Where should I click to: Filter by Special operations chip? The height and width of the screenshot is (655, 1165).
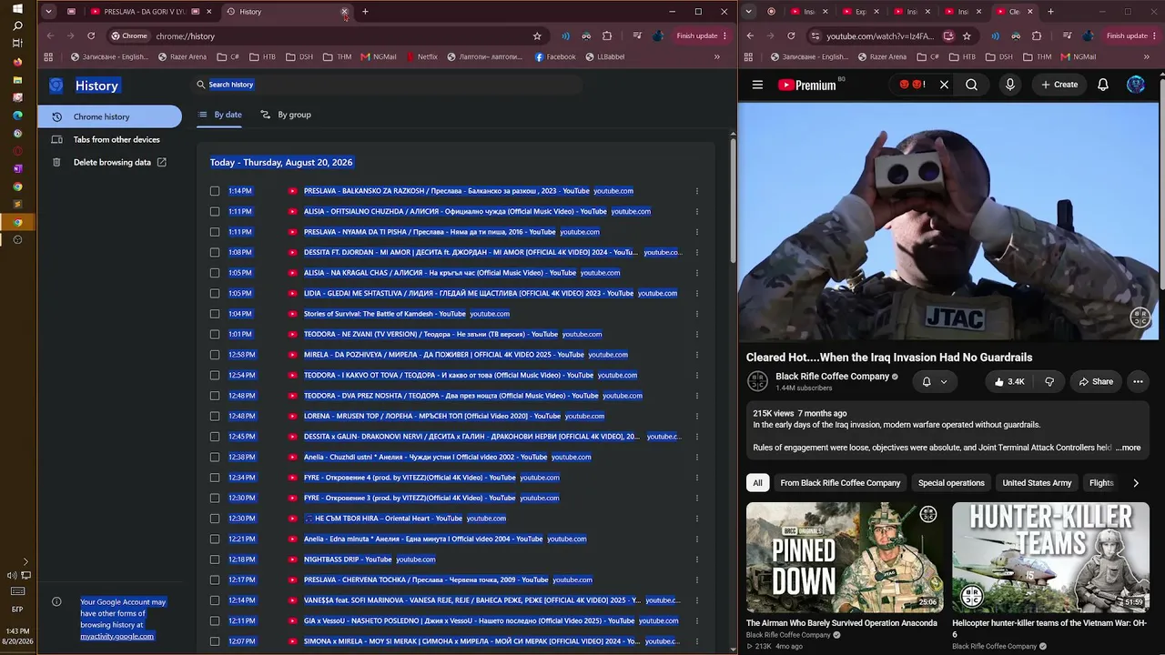[951, 483]
